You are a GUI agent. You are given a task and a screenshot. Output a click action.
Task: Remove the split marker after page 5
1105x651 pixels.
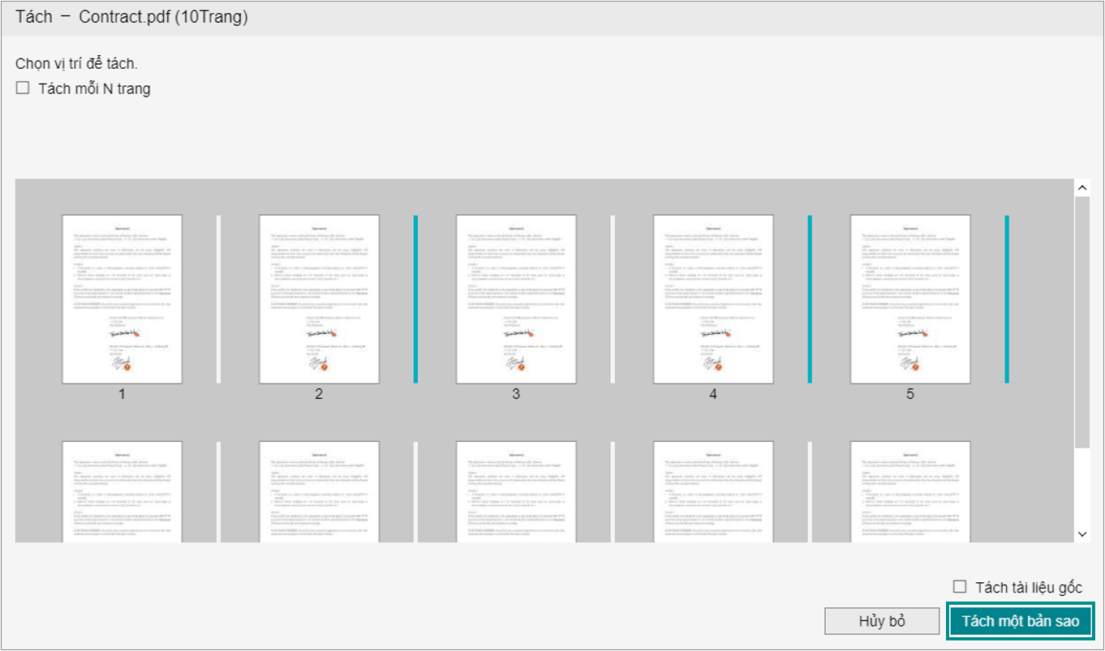(1008, 299)
